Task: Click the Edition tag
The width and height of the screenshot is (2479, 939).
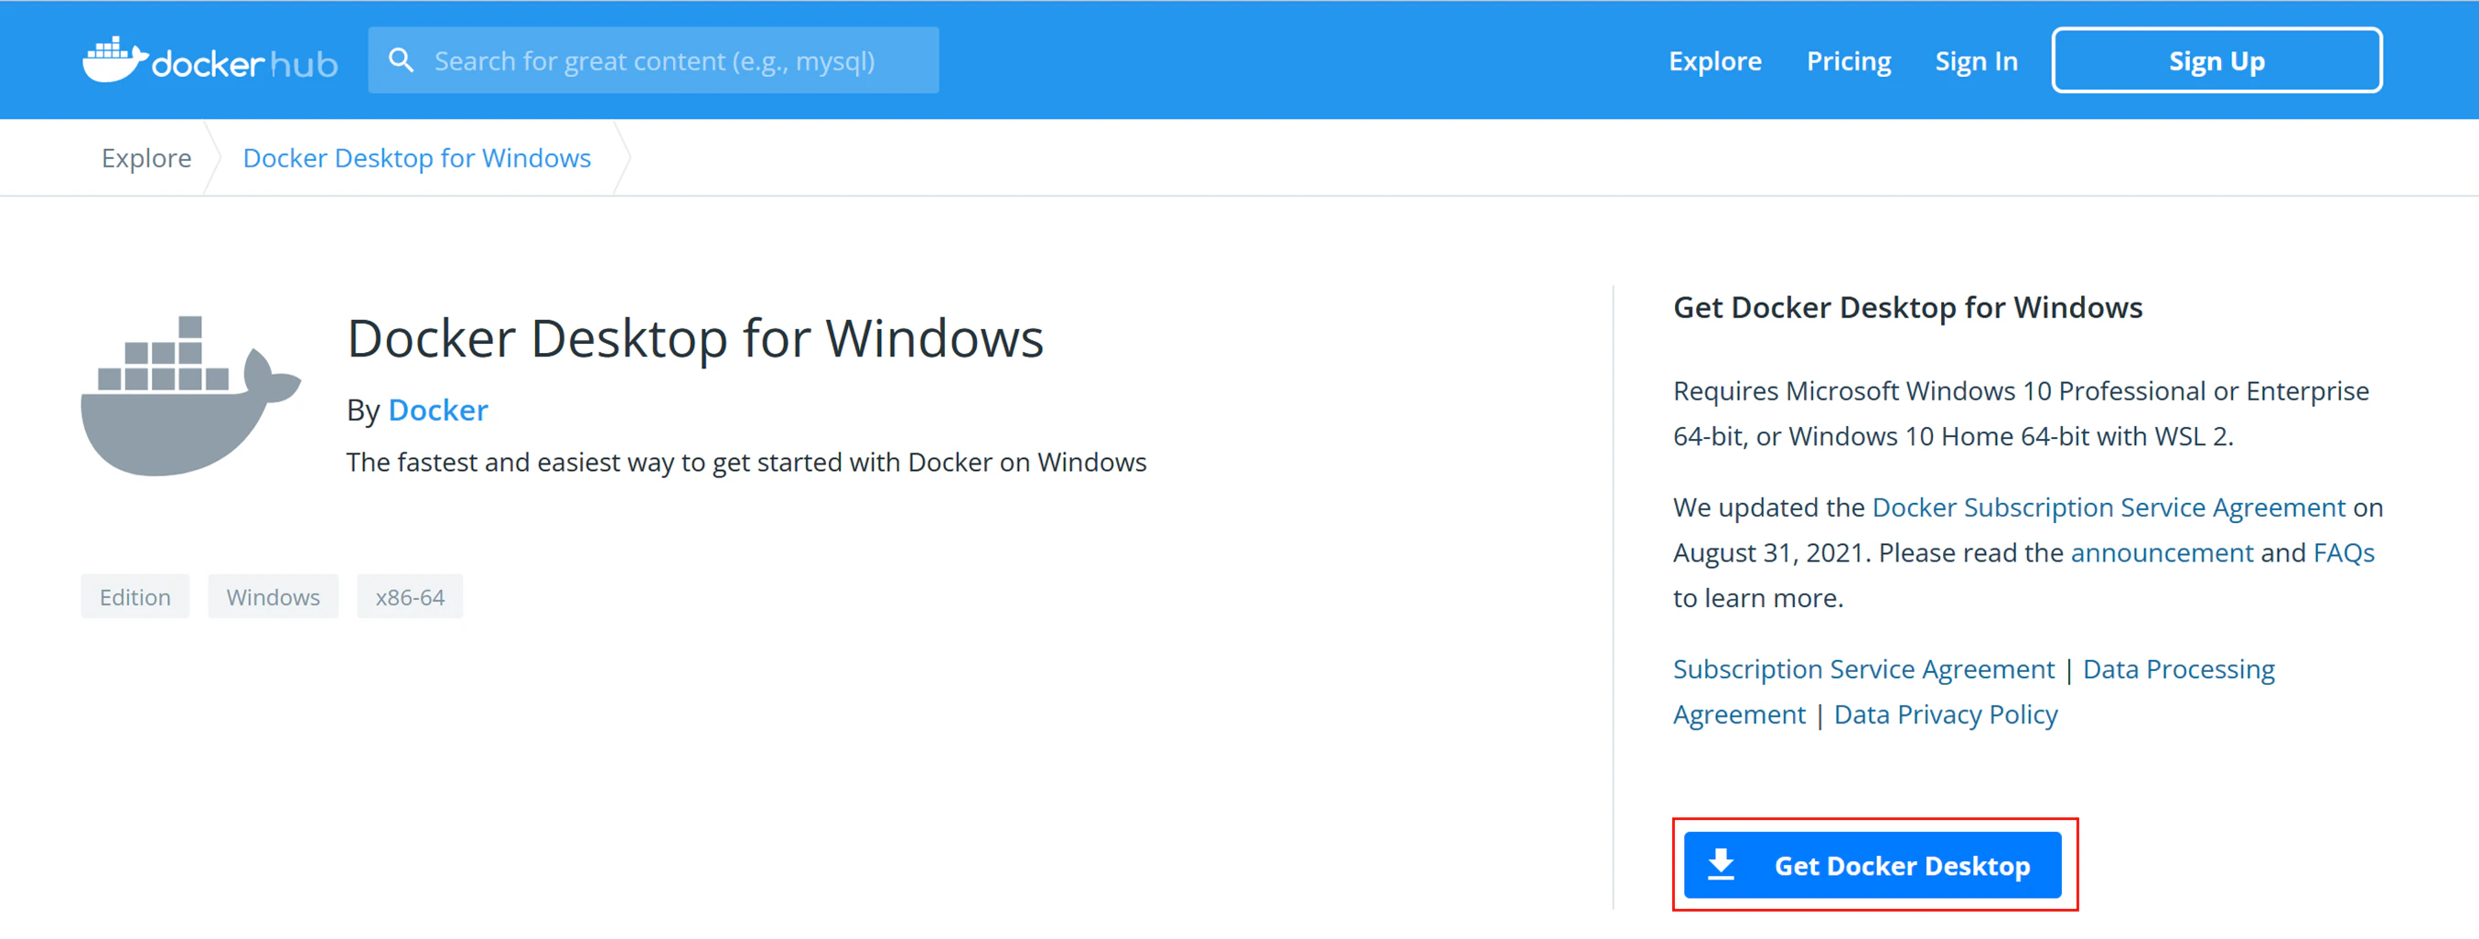Action: (134, 596)
